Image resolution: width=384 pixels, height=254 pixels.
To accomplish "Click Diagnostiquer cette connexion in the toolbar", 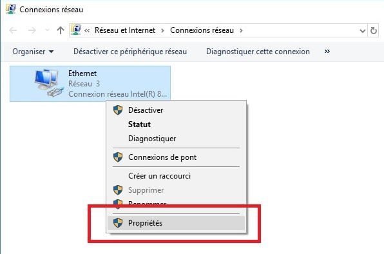I will click(x=258, y=52).
